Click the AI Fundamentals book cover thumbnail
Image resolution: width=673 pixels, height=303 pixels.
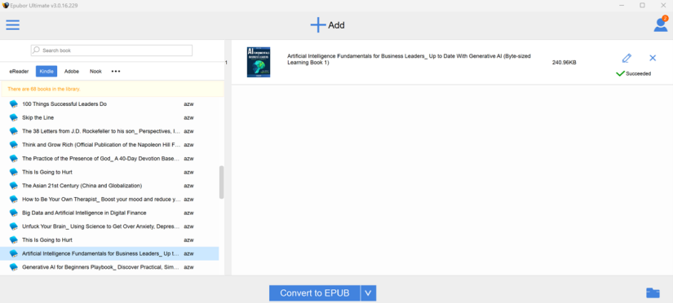point(259,62)
